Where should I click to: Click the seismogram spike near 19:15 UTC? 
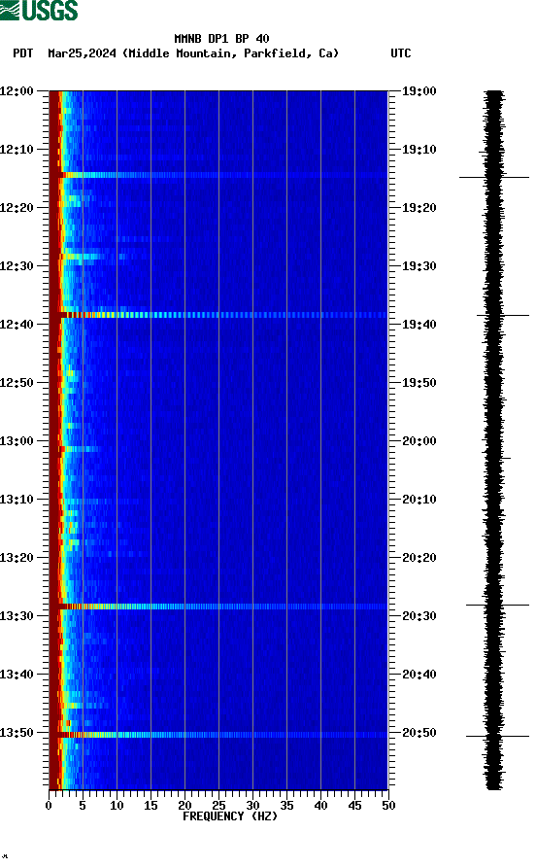[494, 178]
